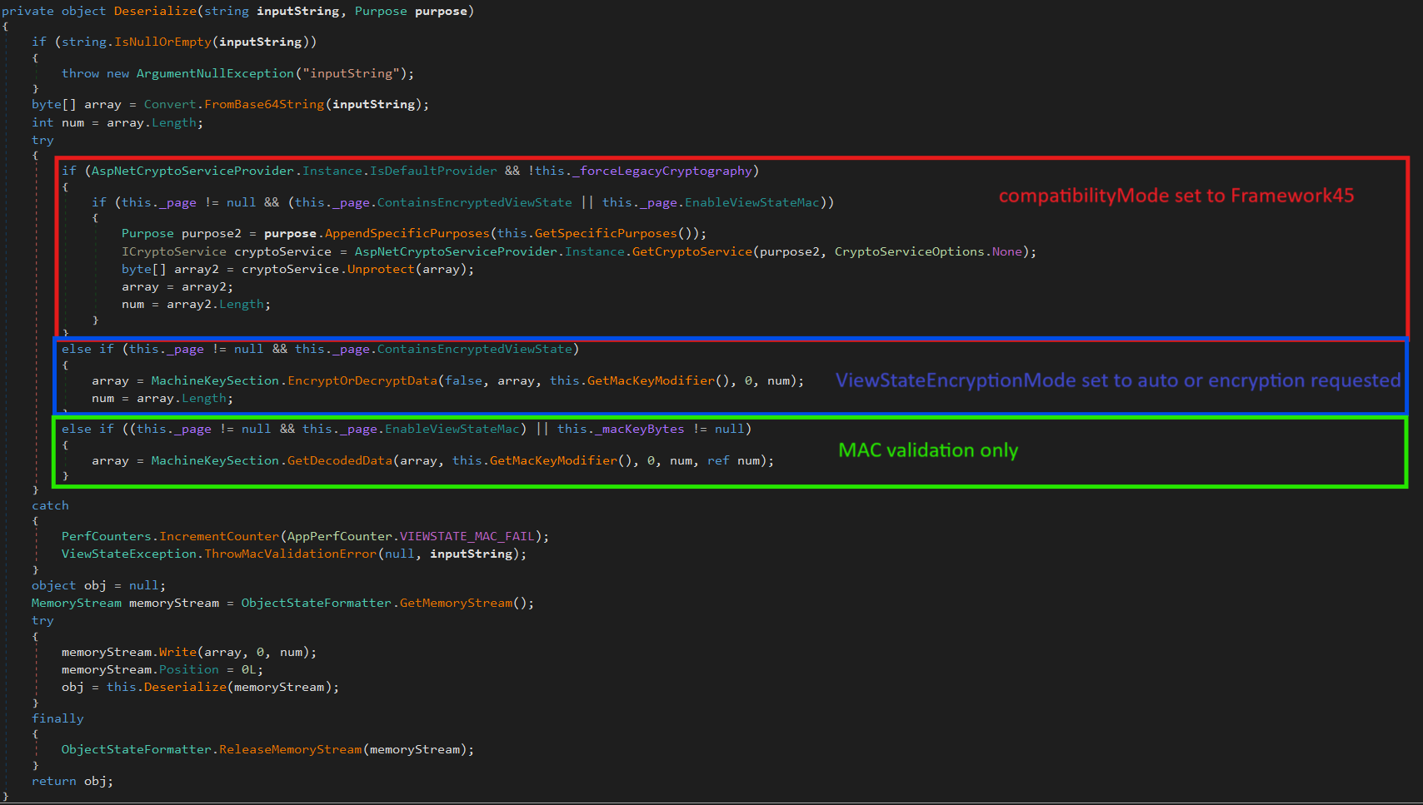This screenshot has width=1423, height=805.
Task: Click the Deserialize method name in the signature
Action: 155,11
